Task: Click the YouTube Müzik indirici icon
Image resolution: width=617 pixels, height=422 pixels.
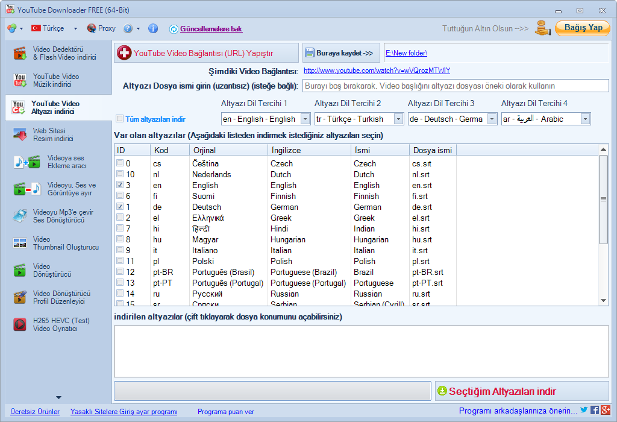Action: pyautogui.click(x=20, y=80)
